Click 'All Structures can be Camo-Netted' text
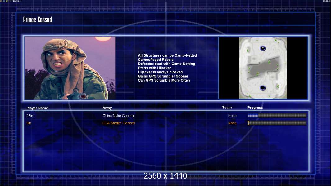The height and width of the screenshot is (186, 331). pos(167,55)
